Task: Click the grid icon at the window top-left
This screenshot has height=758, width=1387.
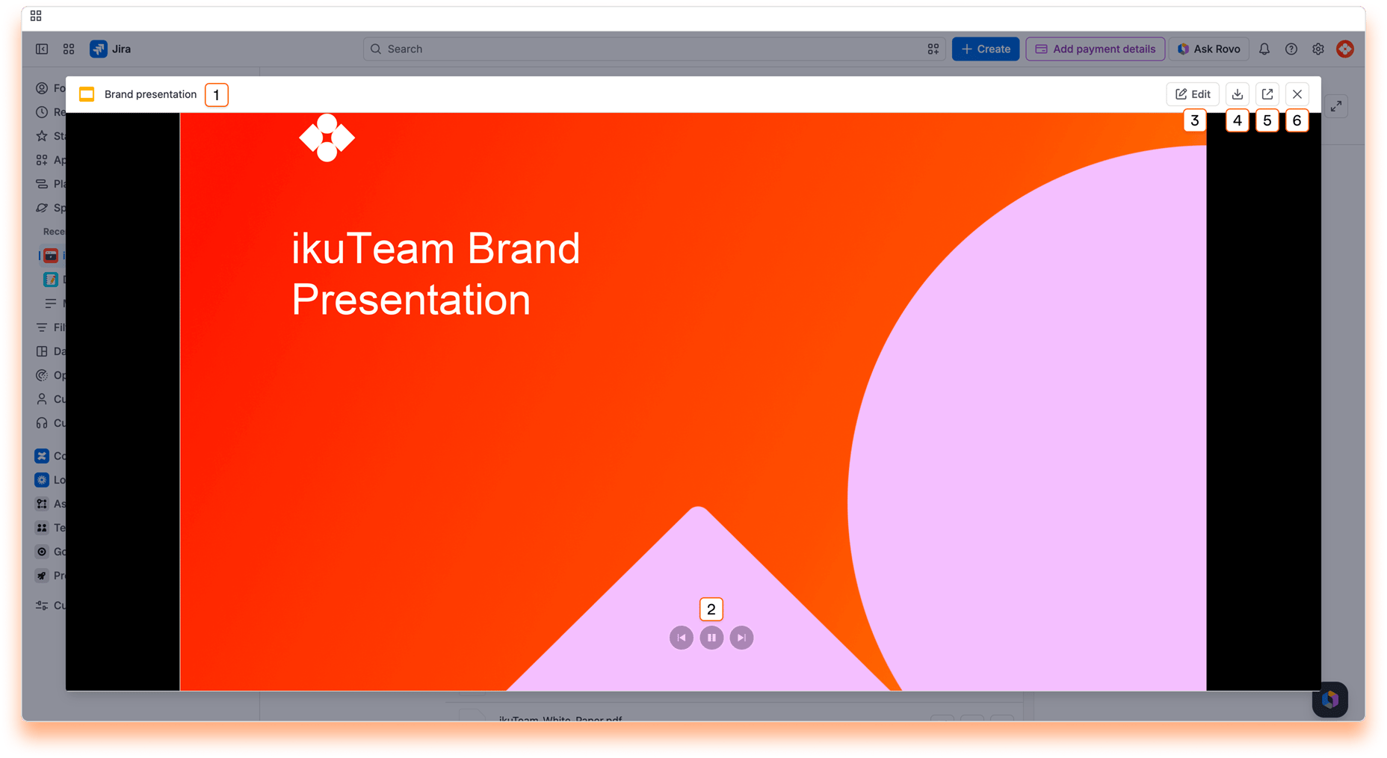Action: pyautogui.click(x=36, y=16)
